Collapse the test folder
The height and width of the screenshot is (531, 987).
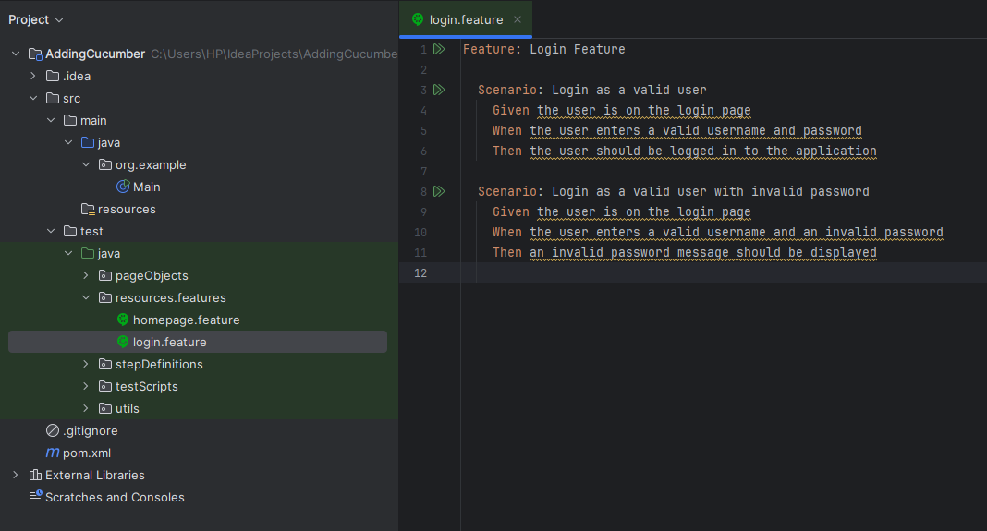pos(51,231)
